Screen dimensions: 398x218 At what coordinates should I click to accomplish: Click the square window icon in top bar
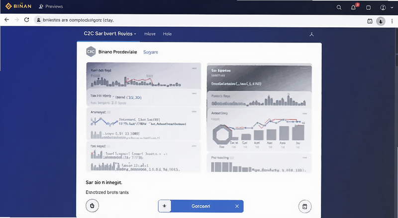368,7
